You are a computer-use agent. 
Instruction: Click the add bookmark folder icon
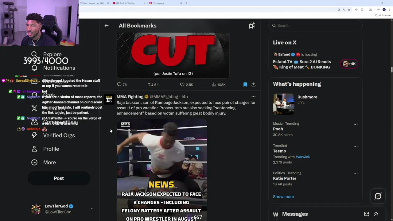[252, 26]
